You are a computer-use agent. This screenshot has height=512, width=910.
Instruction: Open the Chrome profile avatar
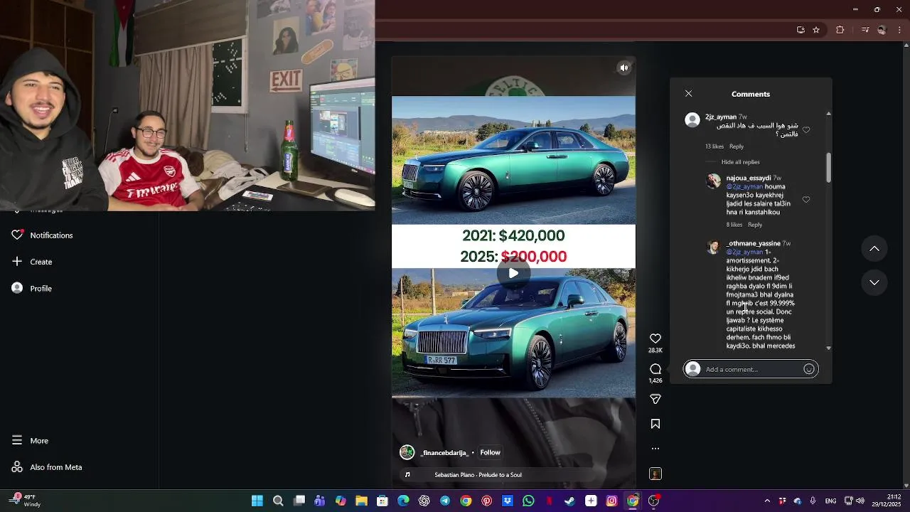coord(882,30)
